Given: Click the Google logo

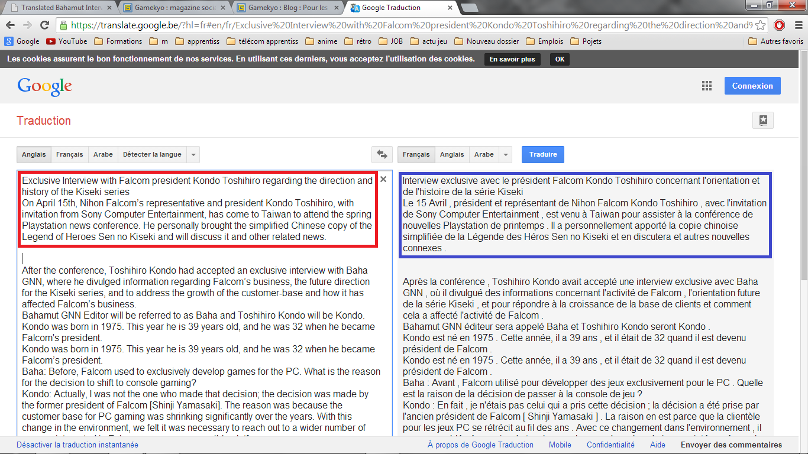Looking at the screenshot, I should point(44,86).
